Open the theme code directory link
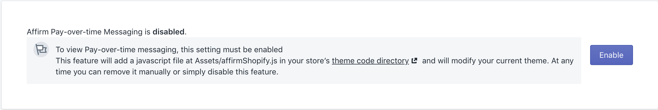The height and width of the screenshot is (110, 658). (370, 61)
